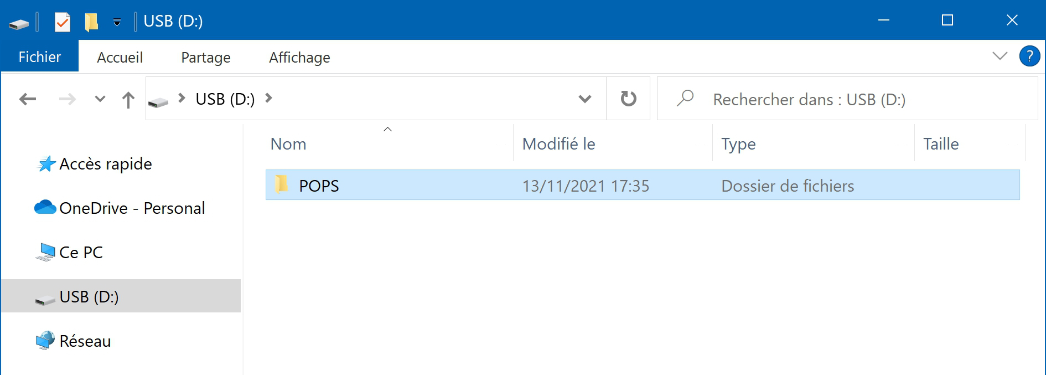Open Help with the blue question mark icon
The width and height of the screenshot is (1046, 375).
pyautogui.click(x=1029, y=56)
